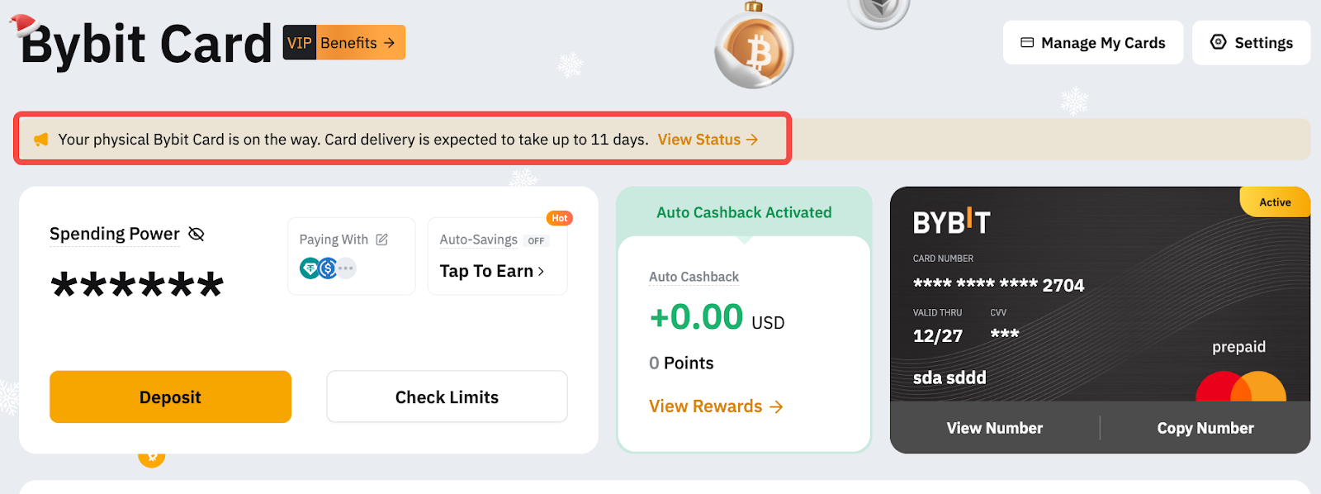Expand Tap To Earn chevron
Viewport: 1321px width, 494px height.
point(541,271)
